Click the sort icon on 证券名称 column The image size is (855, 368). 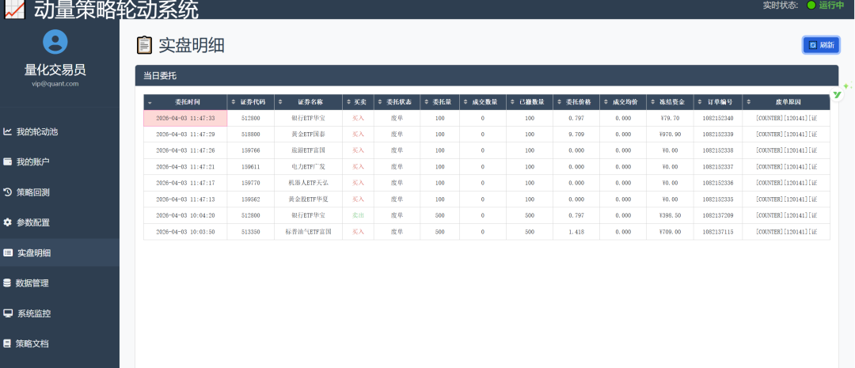(281, 102)
